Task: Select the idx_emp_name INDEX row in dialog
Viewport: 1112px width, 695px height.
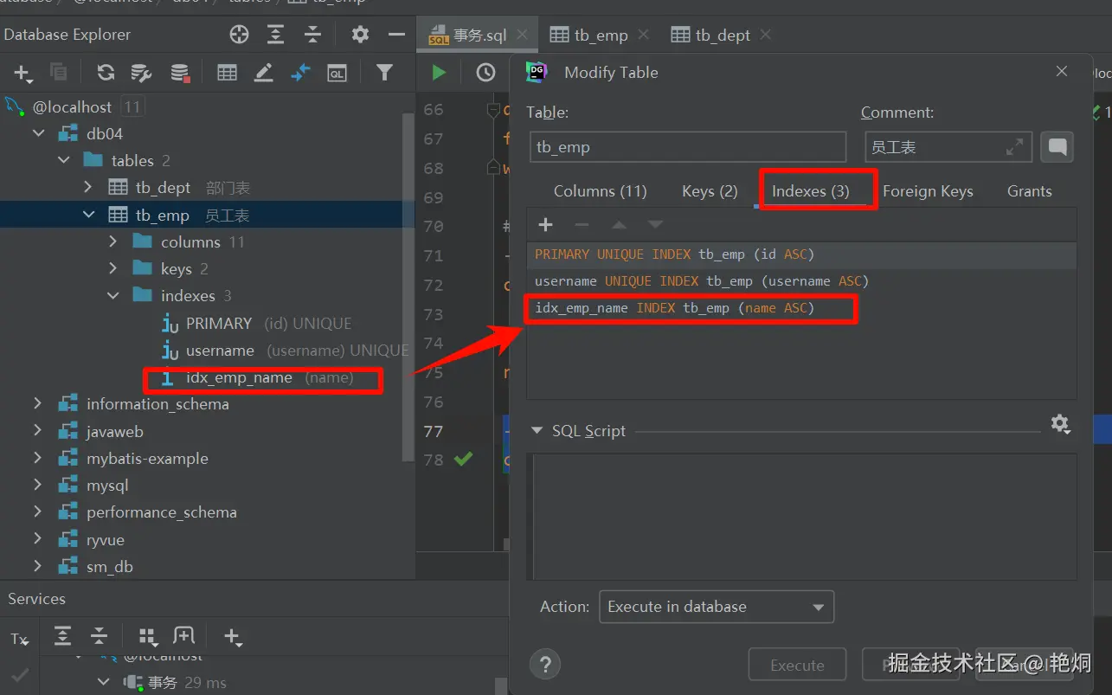Action: point(801,308)
